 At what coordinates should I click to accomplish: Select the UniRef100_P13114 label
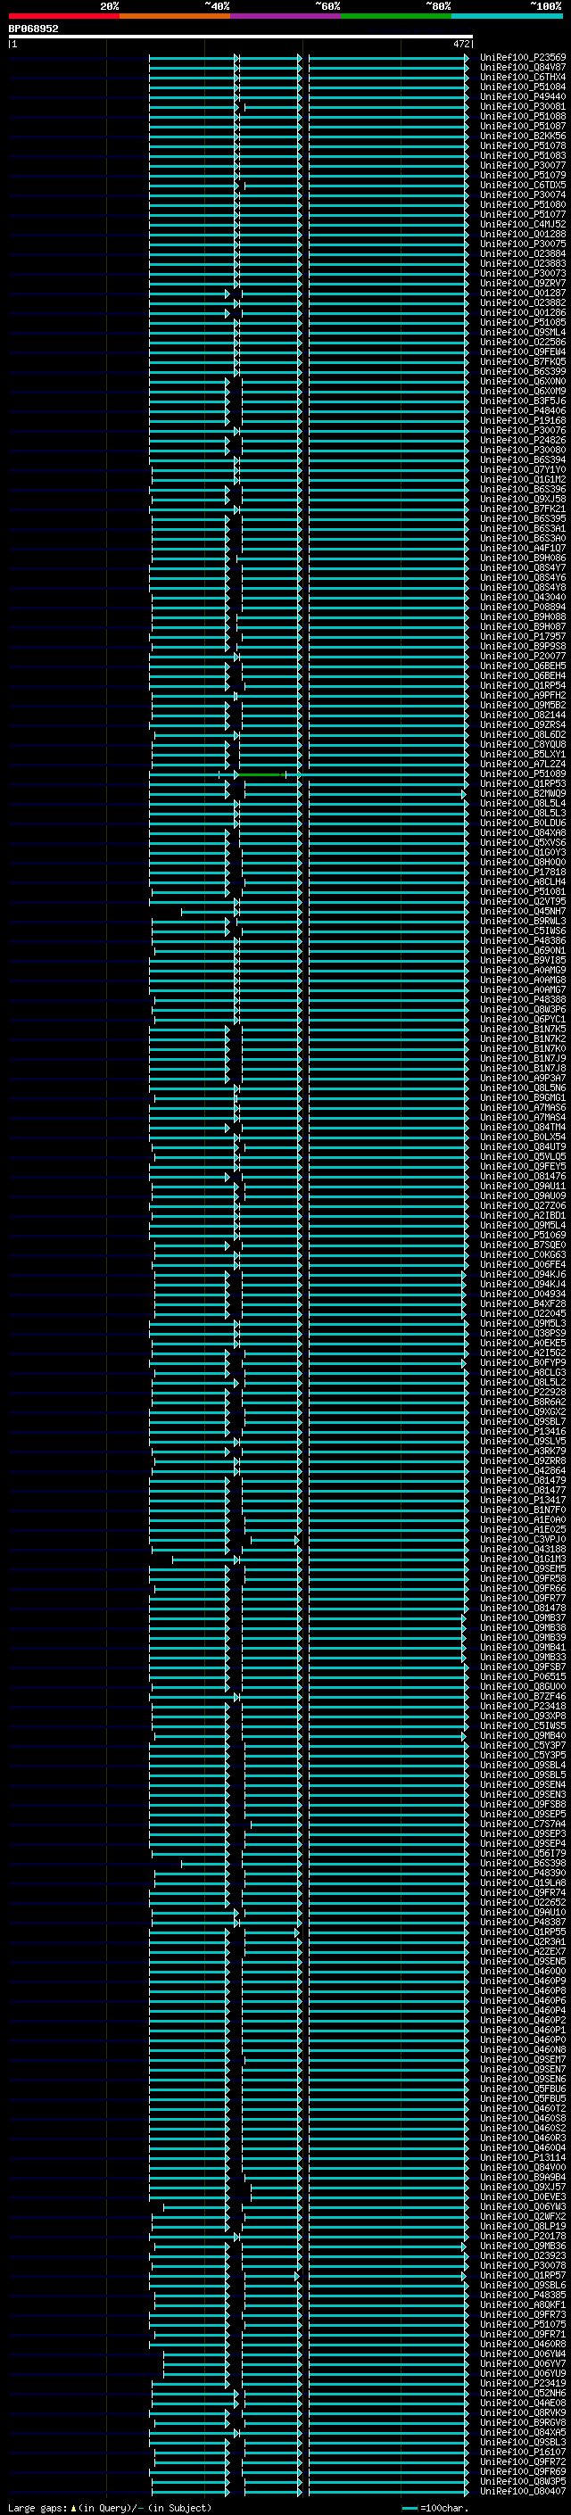[x=523, y=2157]
